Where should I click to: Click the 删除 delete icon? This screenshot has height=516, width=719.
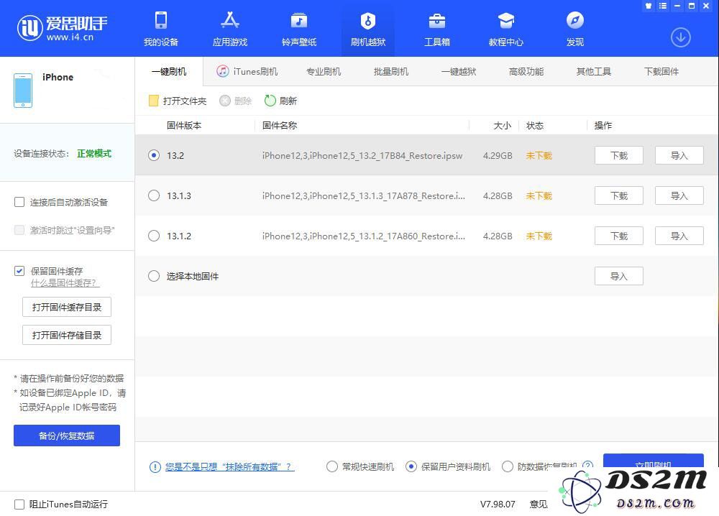pyautogui.click(x=224, y=101)
